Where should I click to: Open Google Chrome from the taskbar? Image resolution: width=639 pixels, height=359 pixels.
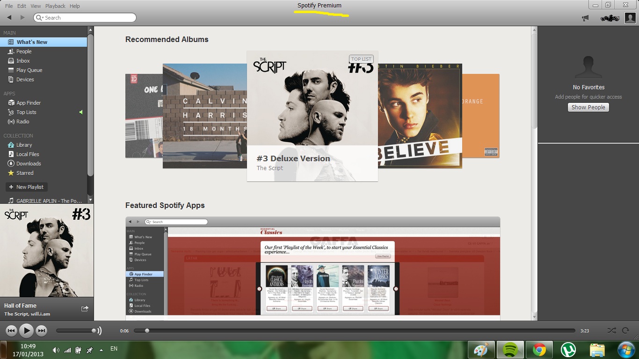(x=539, y=350)
